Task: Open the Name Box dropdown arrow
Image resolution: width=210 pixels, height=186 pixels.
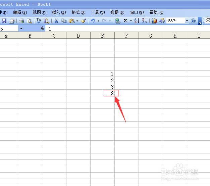Action: coord(21,29)
